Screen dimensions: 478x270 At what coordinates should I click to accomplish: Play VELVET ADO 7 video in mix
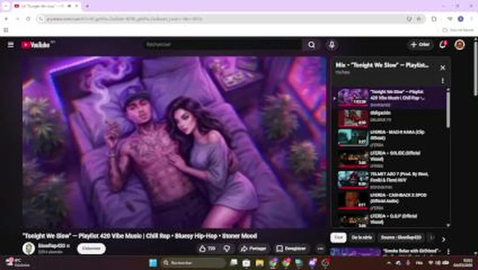pyautogui.click(x=389, y=180)
